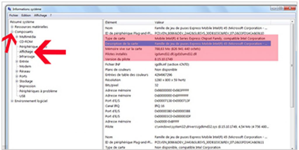
Task: Open the ? help menu
Action: coord(51,15)
